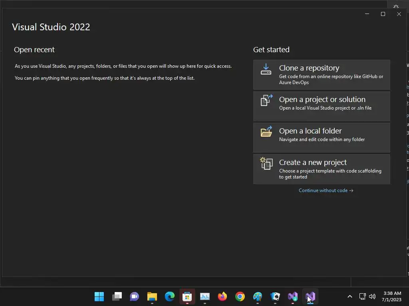This screenshot has height=306, width=409.
Task: Click the Get started heading
Action: point(271,50)
